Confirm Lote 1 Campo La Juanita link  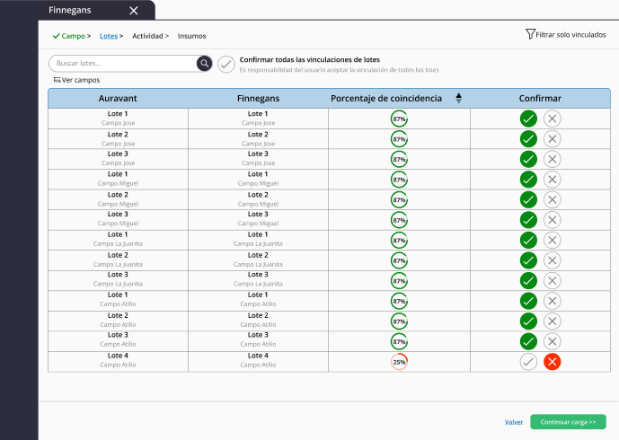tap(528, 241)
